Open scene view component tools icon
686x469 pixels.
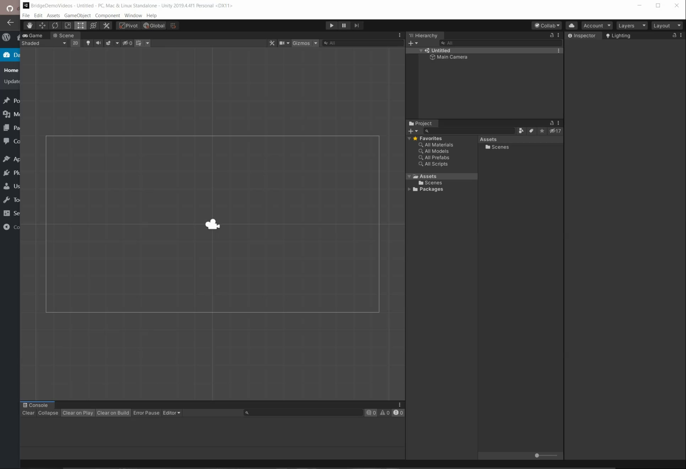272,43
